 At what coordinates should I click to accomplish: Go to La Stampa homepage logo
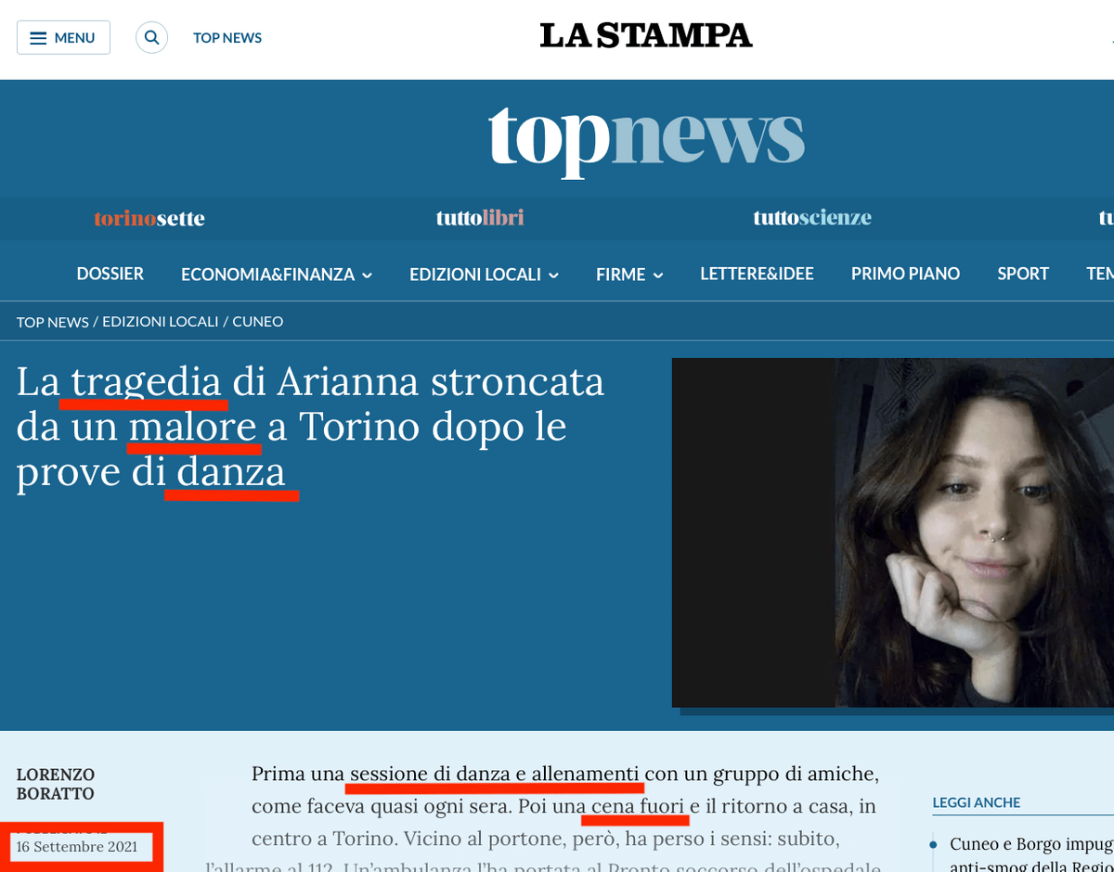click(x=646, y=36)
